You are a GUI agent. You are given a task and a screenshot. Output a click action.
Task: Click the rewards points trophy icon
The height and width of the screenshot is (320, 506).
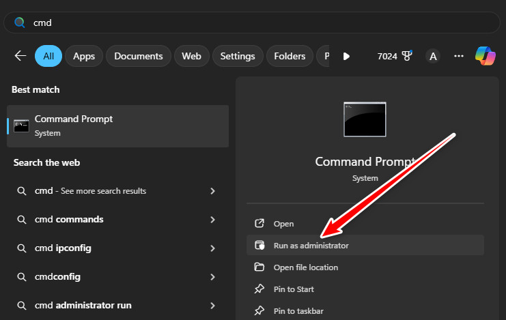pos(408,56)
